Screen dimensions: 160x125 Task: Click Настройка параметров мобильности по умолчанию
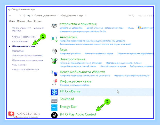point(85,76)
